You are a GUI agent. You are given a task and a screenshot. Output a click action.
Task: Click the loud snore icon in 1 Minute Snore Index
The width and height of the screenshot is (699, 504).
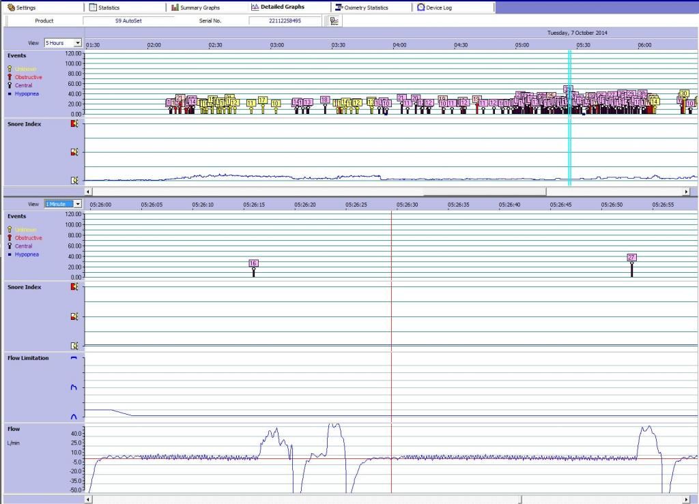(74, 286)
